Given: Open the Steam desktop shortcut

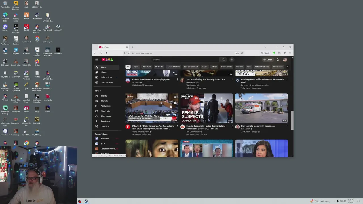Looking at the screenshot, I should click(x=5, y=51).
